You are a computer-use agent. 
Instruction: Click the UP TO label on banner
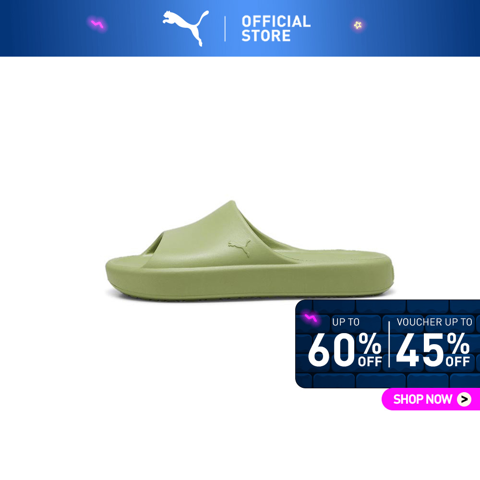coord(346,322)
